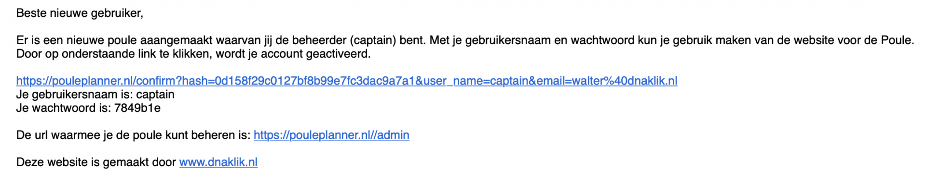The width and height of the screenshot is (926, 183).
Task: Open the pouleplanner.nl//admin link
Action: pos(331,135)
